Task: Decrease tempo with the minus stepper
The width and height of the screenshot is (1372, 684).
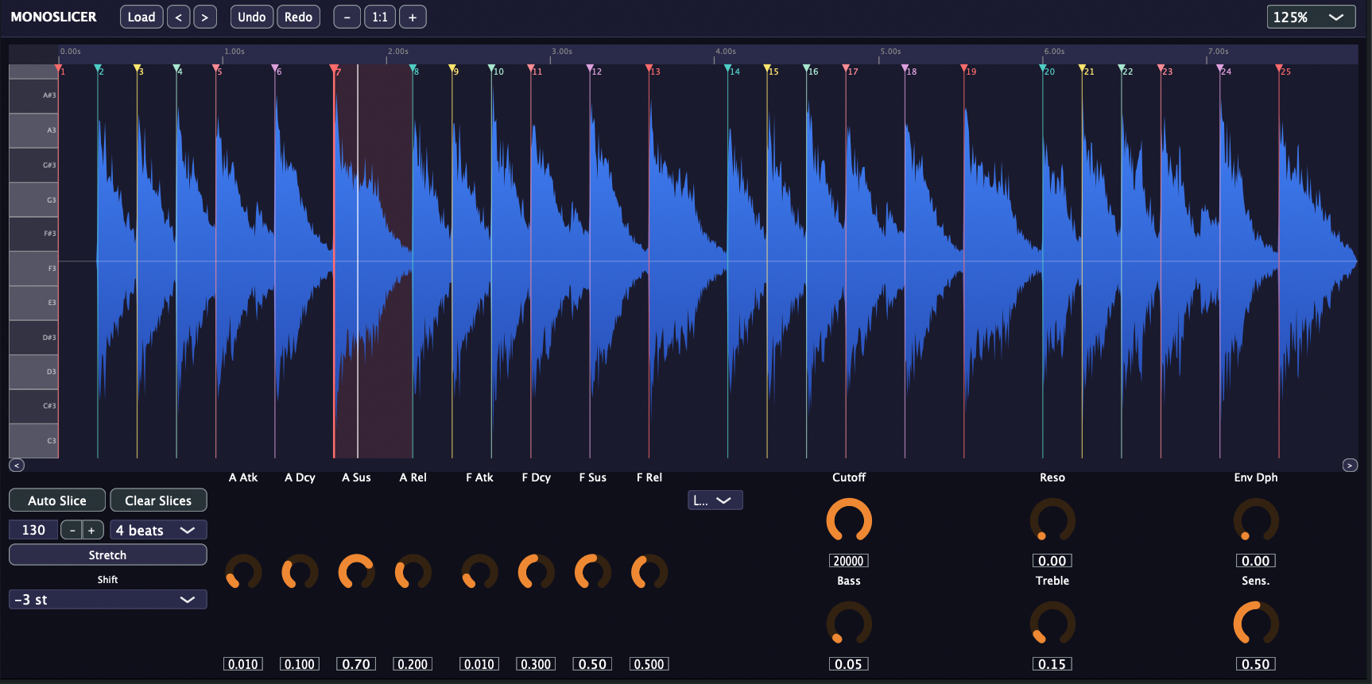Action: [72, 530]
